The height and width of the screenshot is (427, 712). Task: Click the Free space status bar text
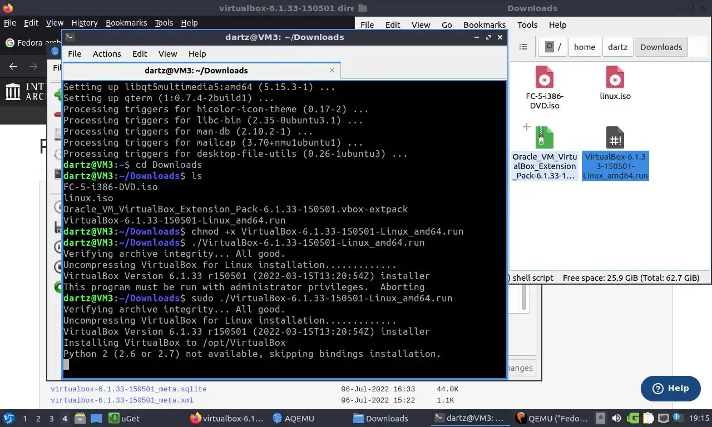point(631,278)
